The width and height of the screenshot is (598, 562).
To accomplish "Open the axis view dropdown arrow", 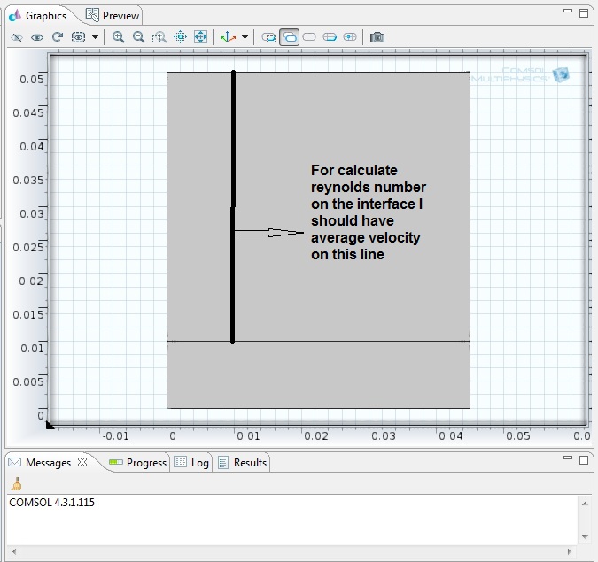I will click(x=245, y=37).
